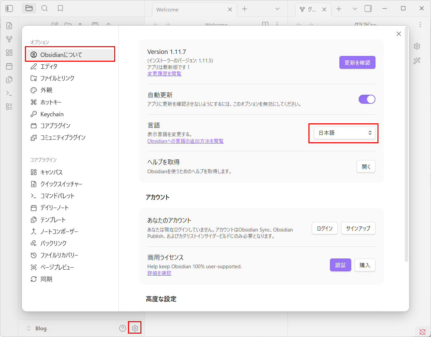Open the Blog vault switcher
The width and height of the screenshot is (431, 337).
click(36, 328)
